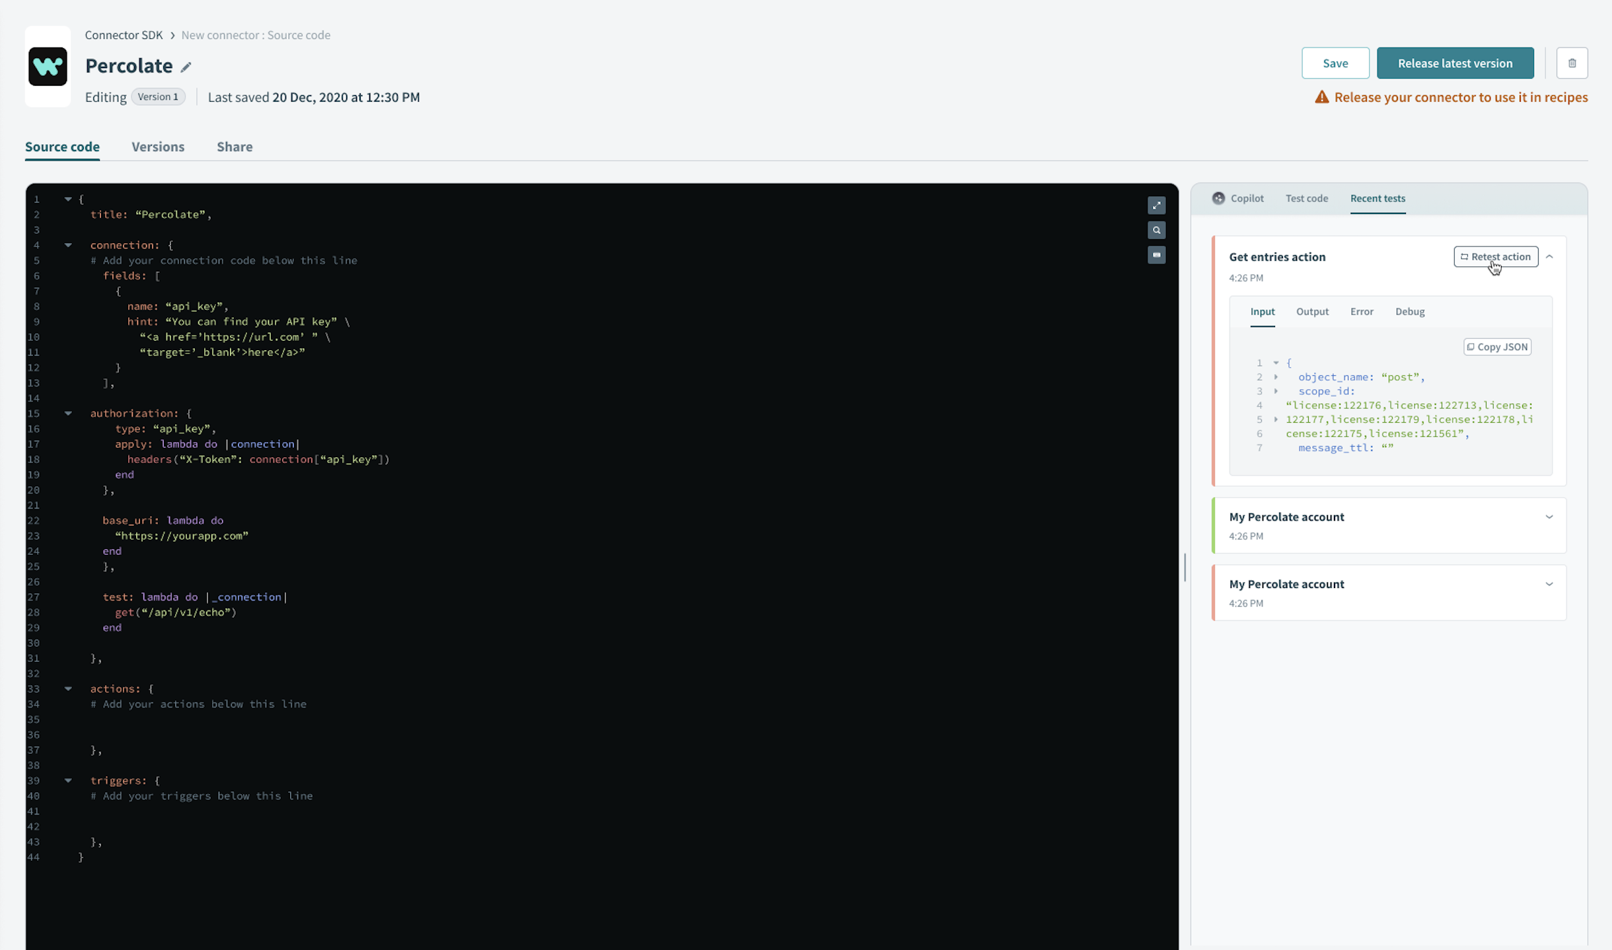Click the keyboard shortcuts editor icon

coord(1156,254)
